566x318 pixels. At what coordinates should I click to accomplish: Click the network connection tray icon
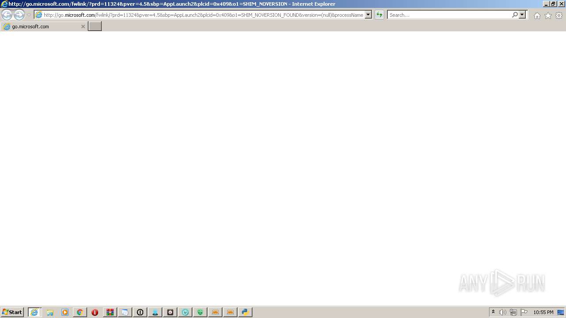click(x=513, y=312)
